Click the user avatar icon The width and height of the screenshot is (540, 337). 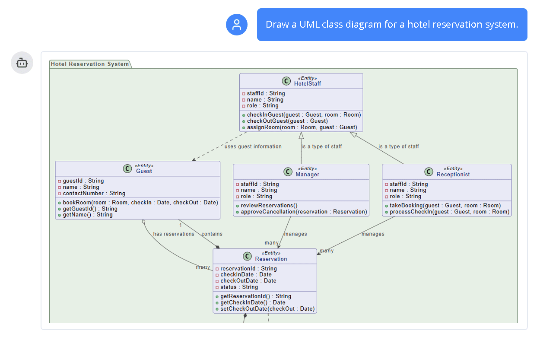[x=236, y=25]
